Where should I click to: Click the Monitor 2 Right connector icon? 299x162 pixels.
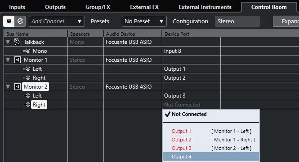pyautogui.click(x=27, y=105)
